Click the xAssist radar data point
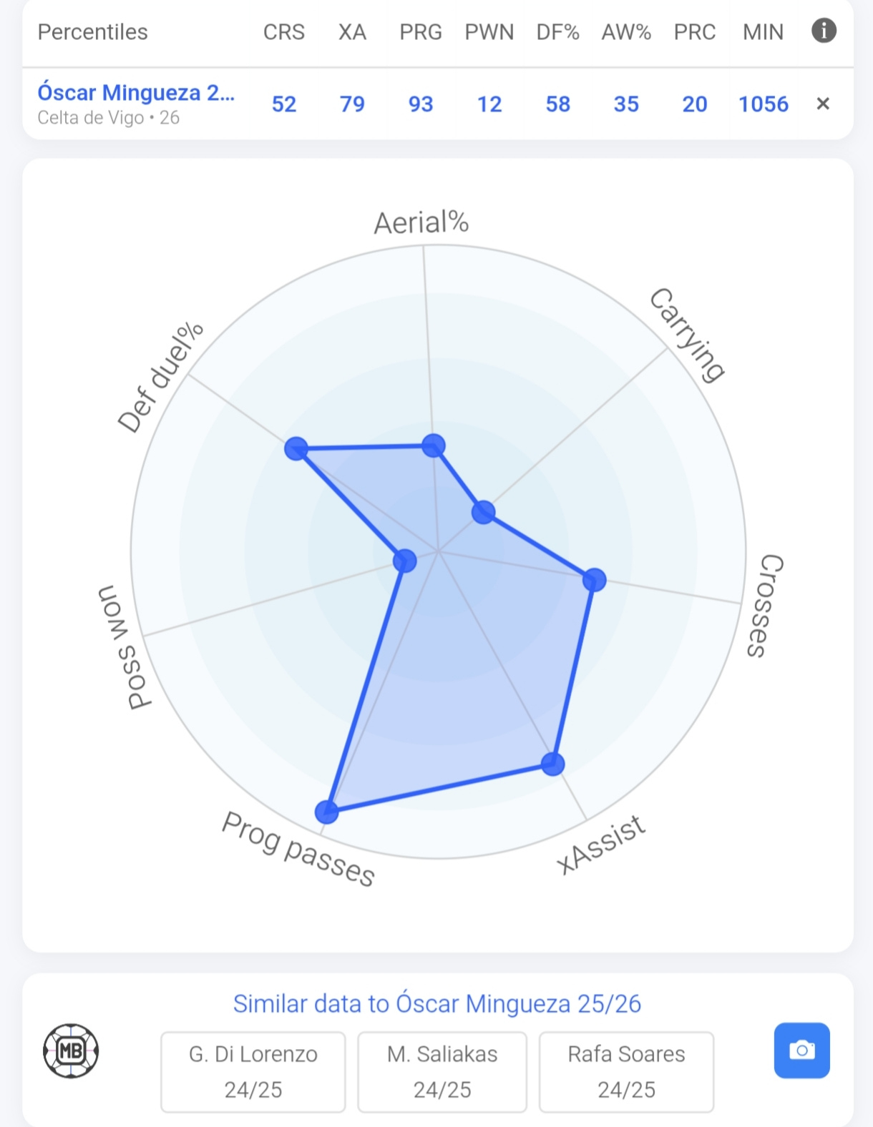 [x=552, y=764]
